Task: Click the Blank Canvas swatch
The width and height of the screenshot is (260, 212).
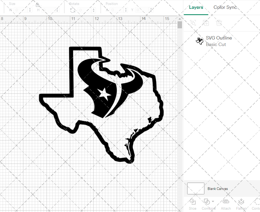Action: pyautogui.click(x=196, y=188)
